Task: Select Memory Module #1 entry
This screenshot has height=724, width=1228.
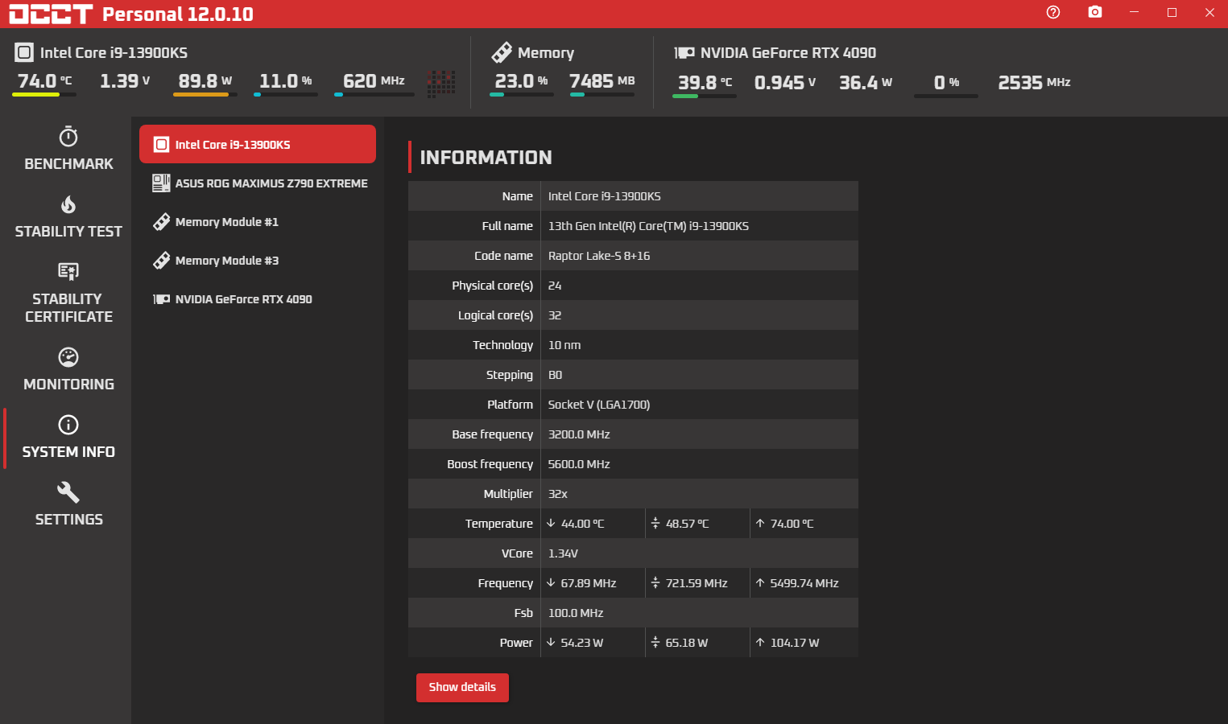Action: pyautogui.click(x=258, y=222)
